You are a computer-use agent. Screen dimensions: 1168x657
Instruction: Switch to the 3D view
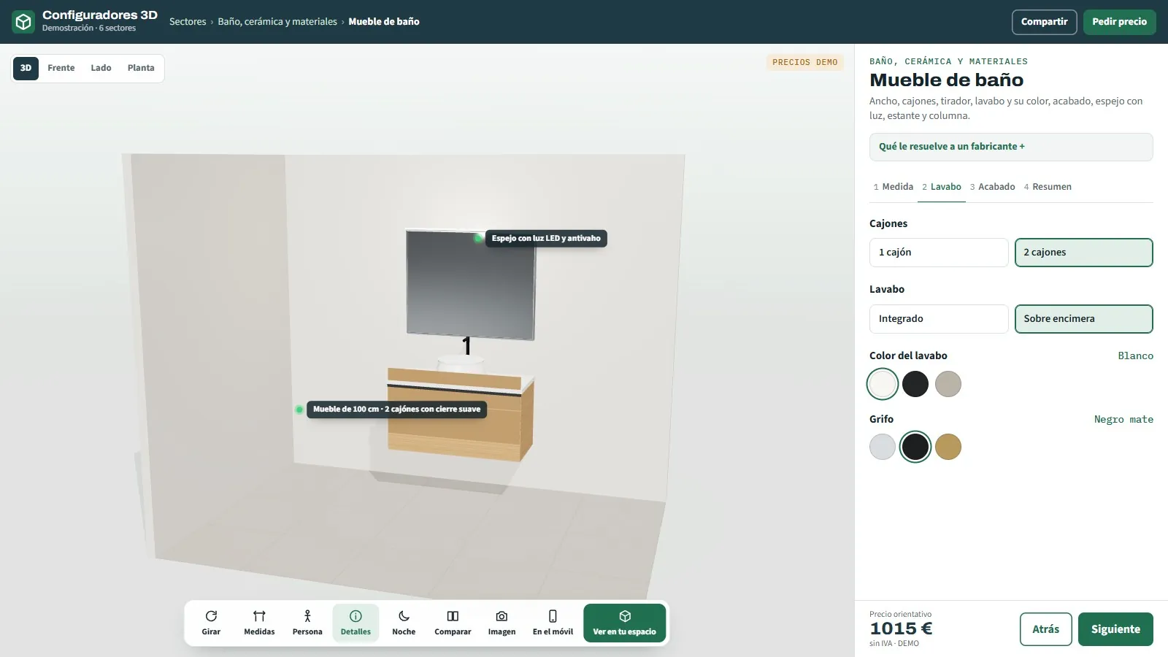pyautogui.click(x=26, y=68)
